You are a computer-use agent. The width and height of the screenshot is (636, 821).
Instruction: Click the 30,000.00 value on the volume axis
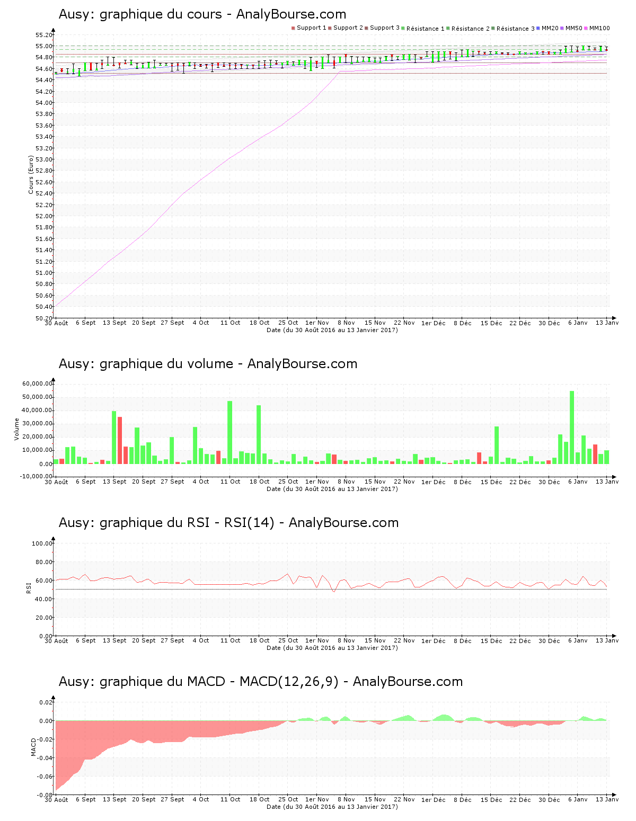(x=37, y=424)
